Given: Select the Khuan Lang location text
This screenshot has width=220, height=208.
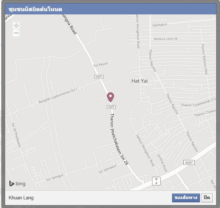Looking at the screenshot, I should click(21, 198).
